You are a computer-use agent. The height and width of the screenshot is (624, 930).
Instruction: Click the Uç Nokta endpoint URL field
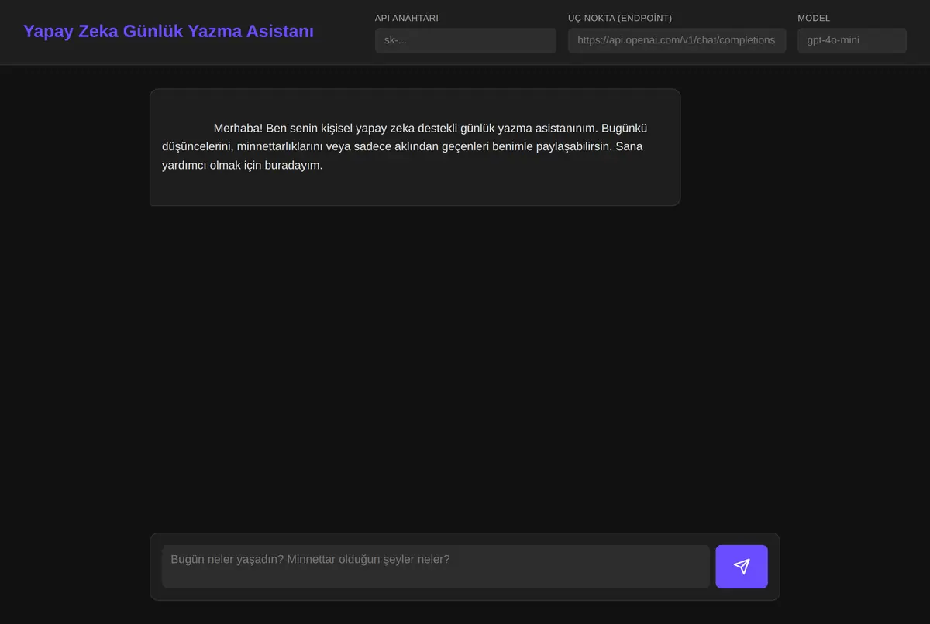pyautogui.click(x=677, y=40)
